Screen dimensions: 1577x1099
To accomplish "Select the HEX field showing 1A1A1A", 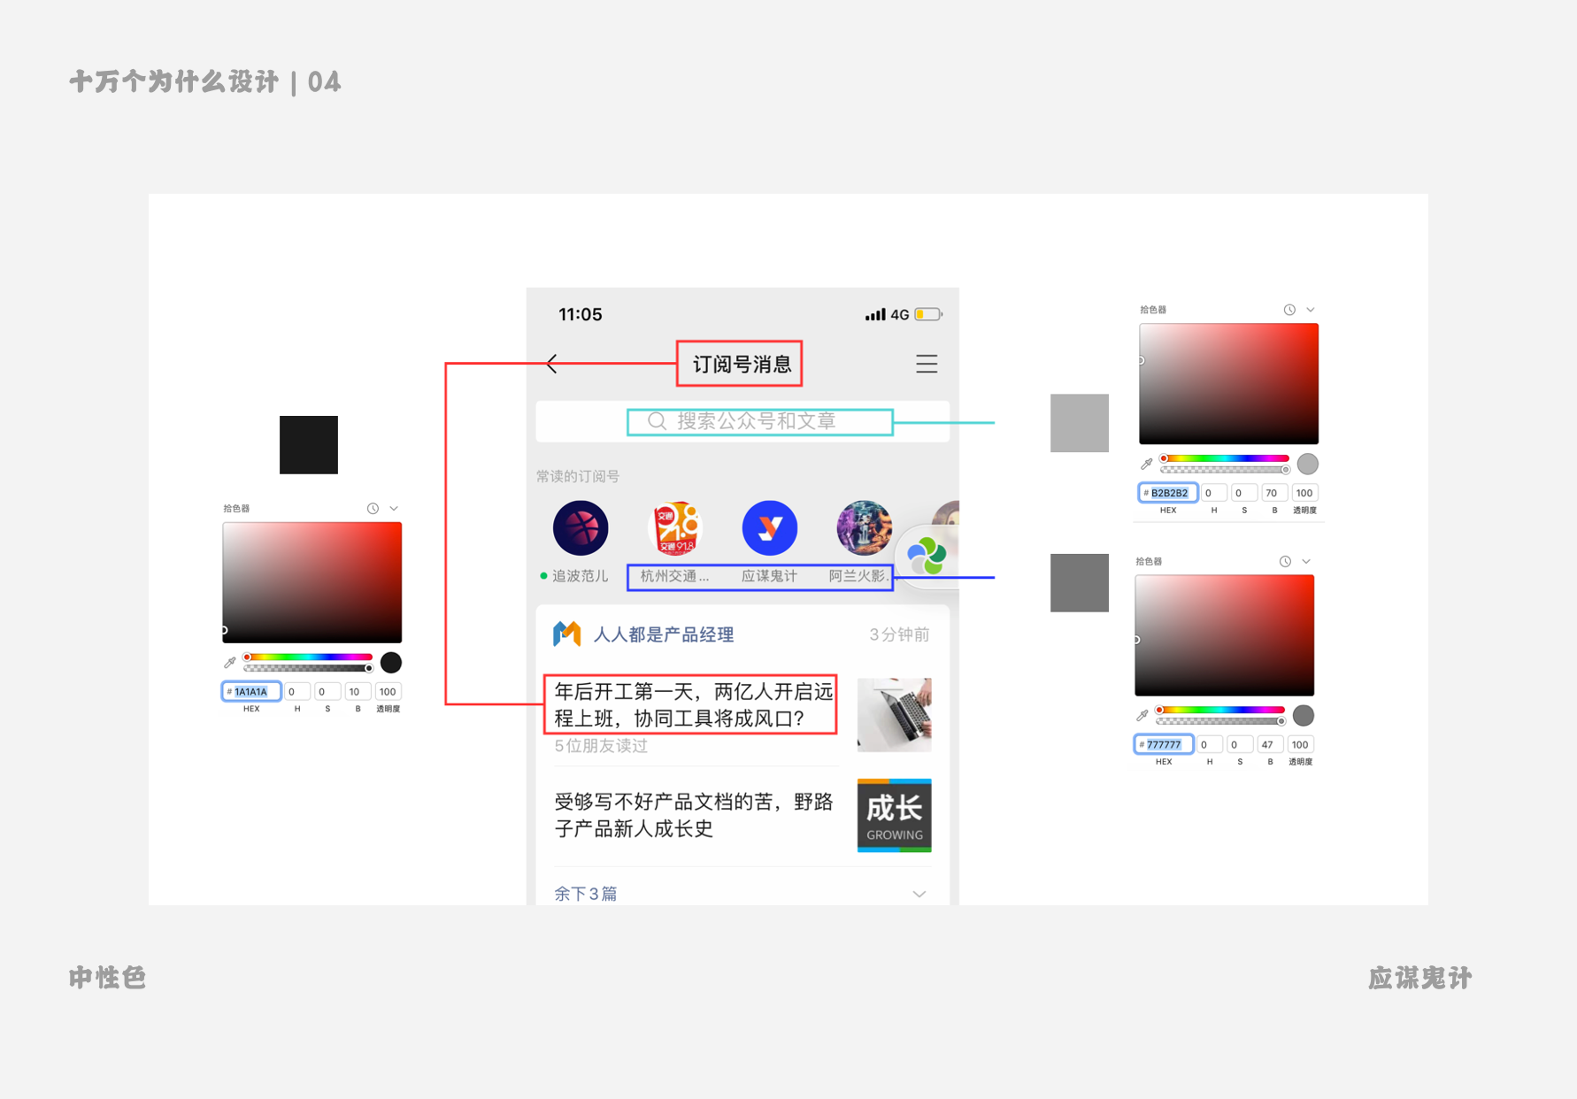I will 252,691.
